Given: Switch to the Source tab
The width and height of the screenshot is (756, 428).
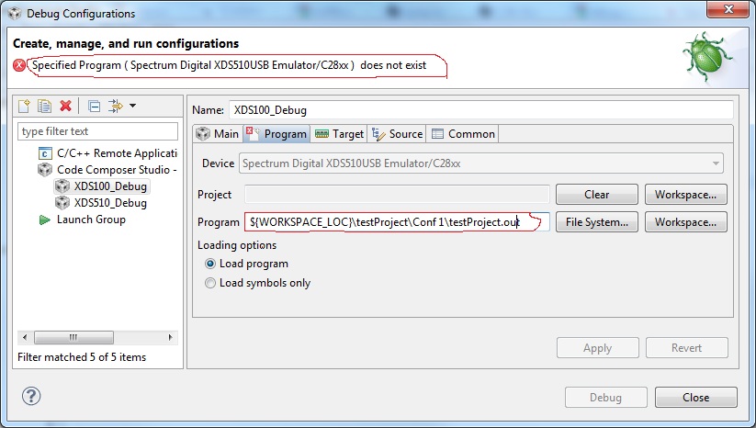Looking at the screenshot, I should point(397,133).
